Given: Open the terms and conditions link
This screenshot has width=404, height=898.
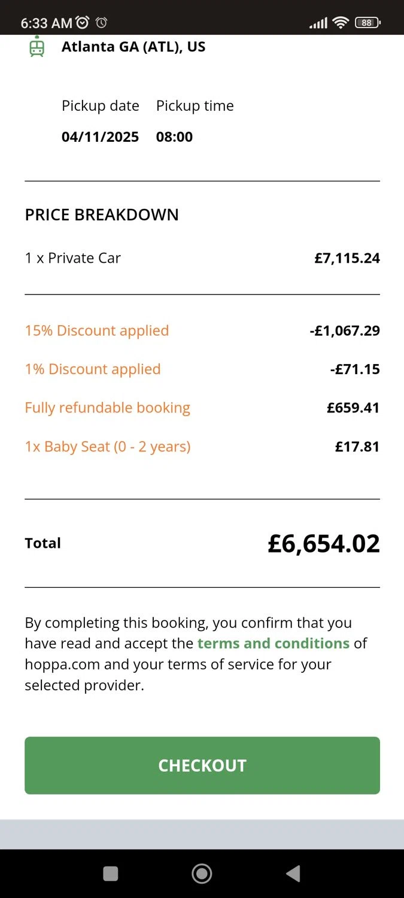Looking at the screenshot, I should (273, 644).
